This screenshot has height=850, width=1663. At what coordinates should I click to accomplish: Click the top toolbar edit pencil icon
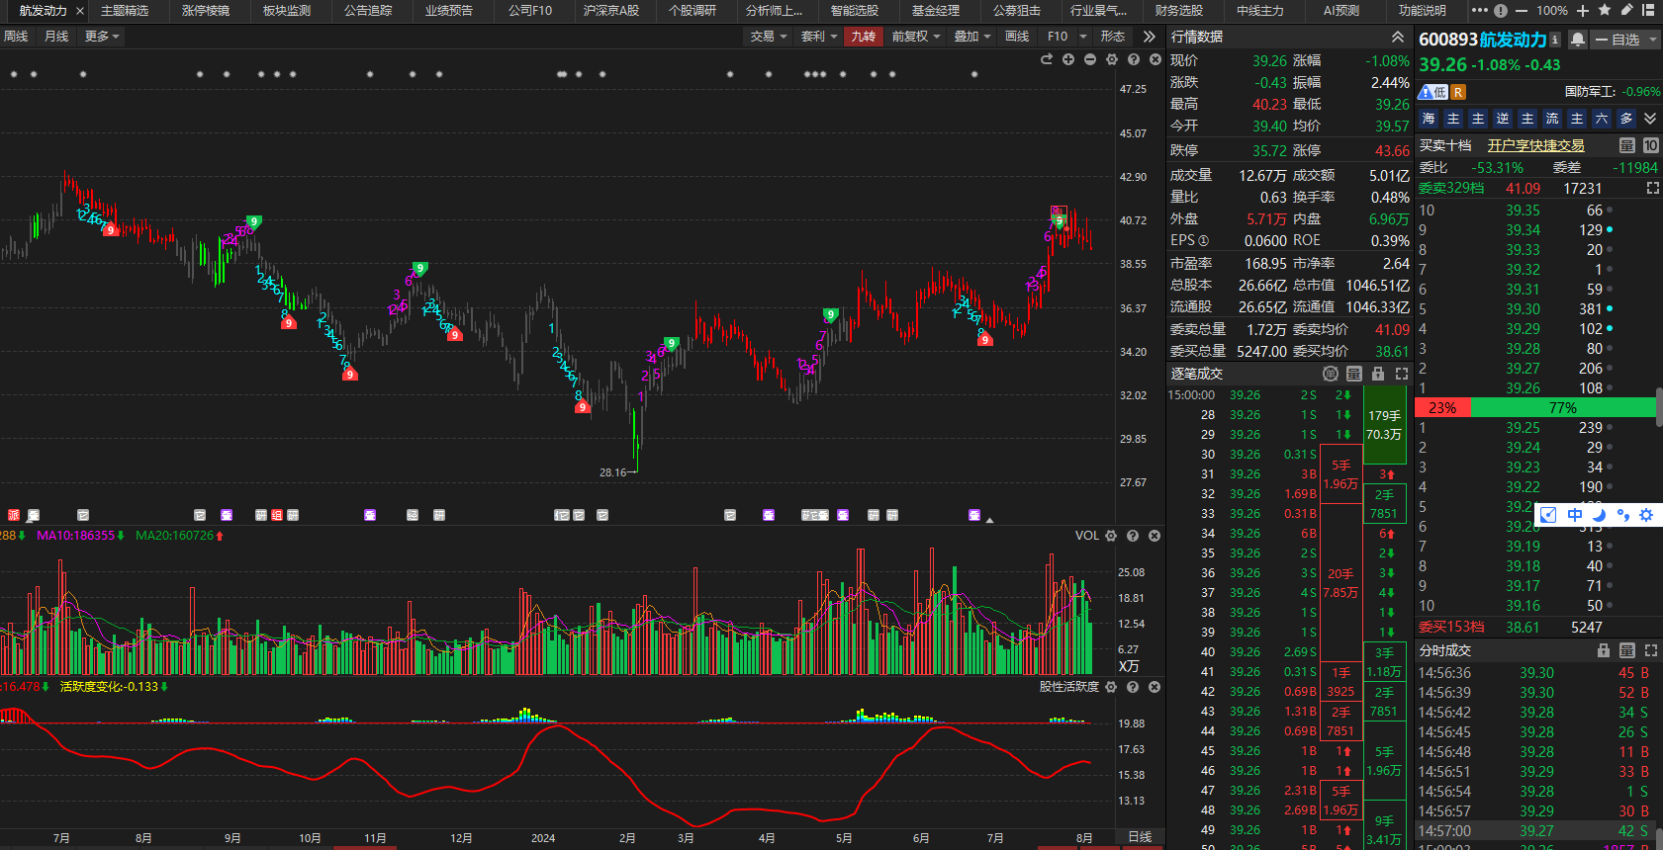[1627, 11]
